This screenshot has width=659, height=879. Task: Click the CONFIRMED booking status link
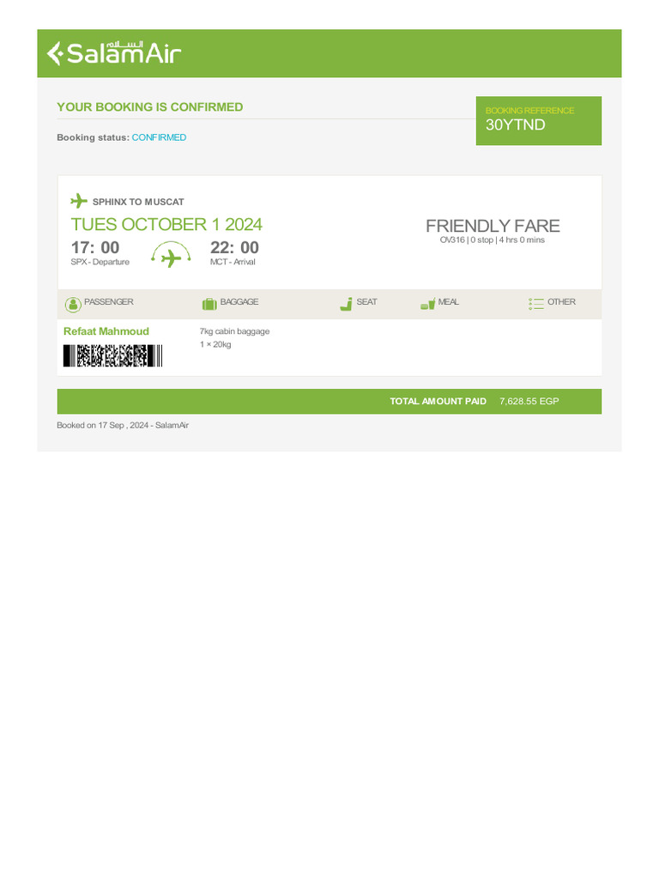click(159, 137)
